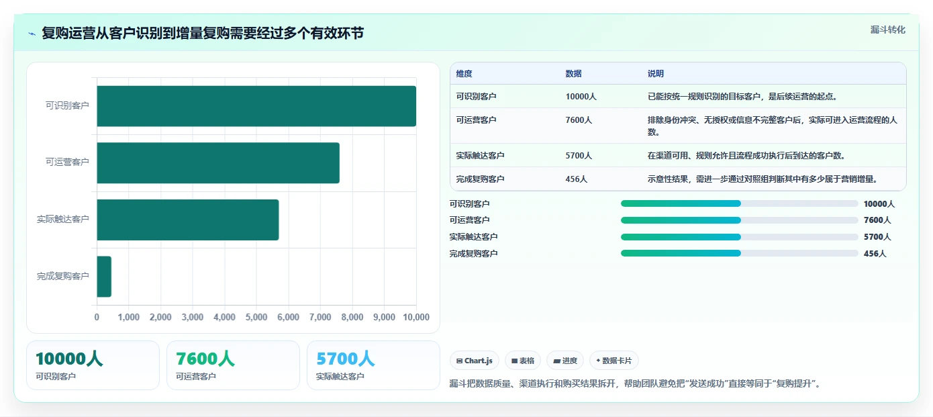Image resolution: width=933 pixels, height=417 pixels.
Task: Click the 实际触达客户 bar in chart
Action: 188,220
